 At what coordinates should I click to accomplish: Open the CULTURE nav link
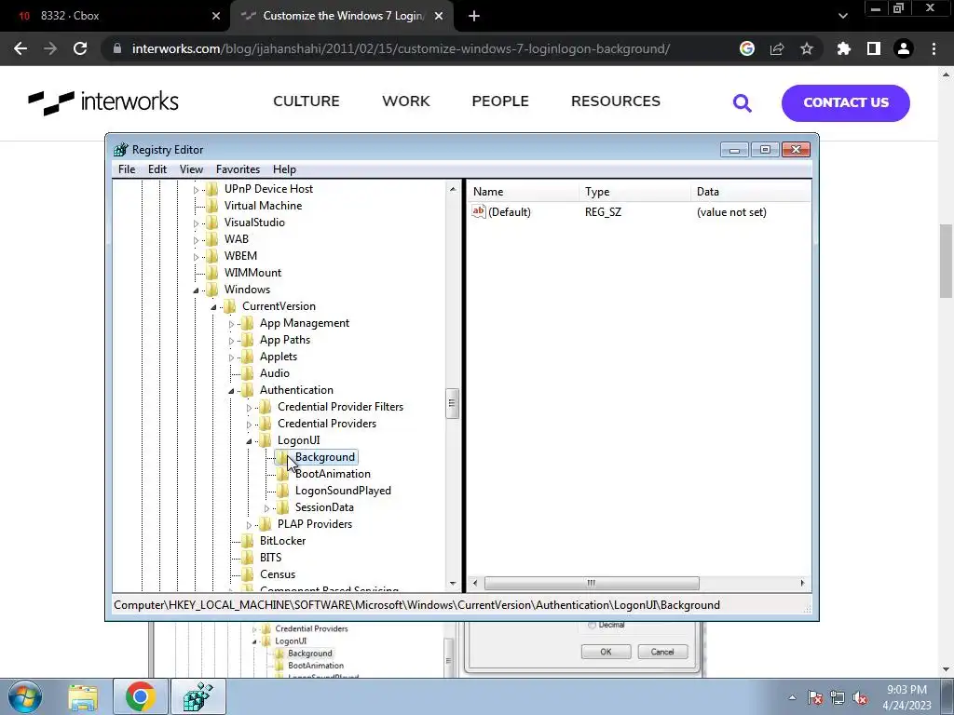pos(306,101)
